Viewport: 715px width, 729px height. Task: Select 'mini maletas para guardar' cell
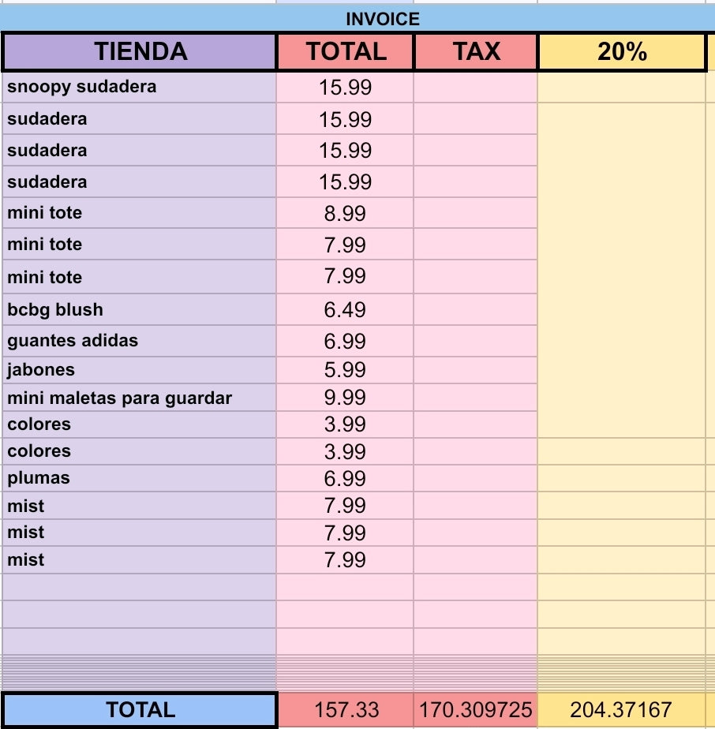click(x=139, y=398)
